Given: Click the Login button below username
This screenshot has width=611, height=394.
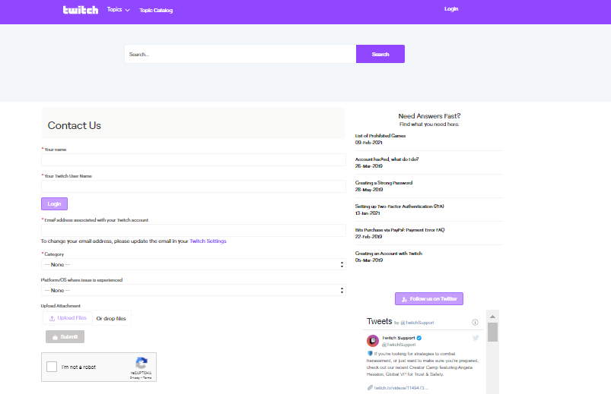Looking at the screenshot, I should coord(54,203).
